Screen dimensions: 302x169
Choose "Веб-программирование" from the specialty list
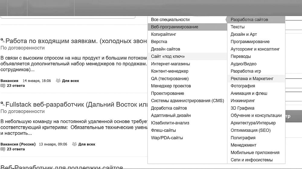pos(175,27)
